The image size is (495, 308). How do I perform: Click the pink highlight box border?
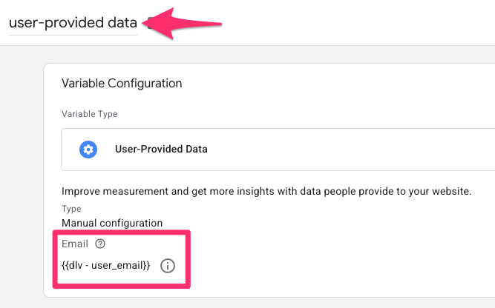click(x=122, y=286)
